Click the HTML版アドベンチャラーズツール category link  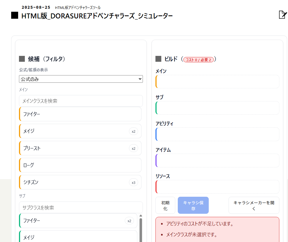tap(78, 8)
